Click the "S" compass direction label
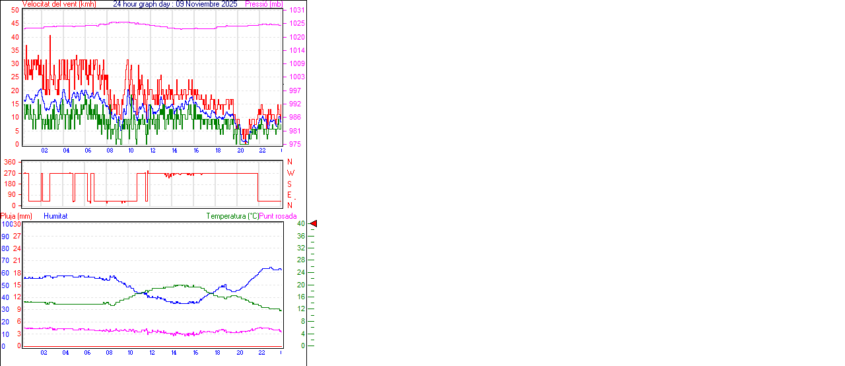845x366 pixels. pos(290,184)
